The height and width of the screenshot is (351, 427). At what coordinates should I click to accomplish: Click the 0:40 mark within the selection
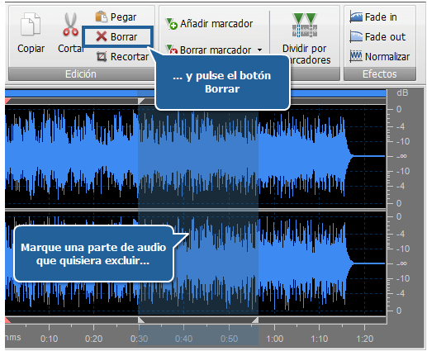point(183,339)
